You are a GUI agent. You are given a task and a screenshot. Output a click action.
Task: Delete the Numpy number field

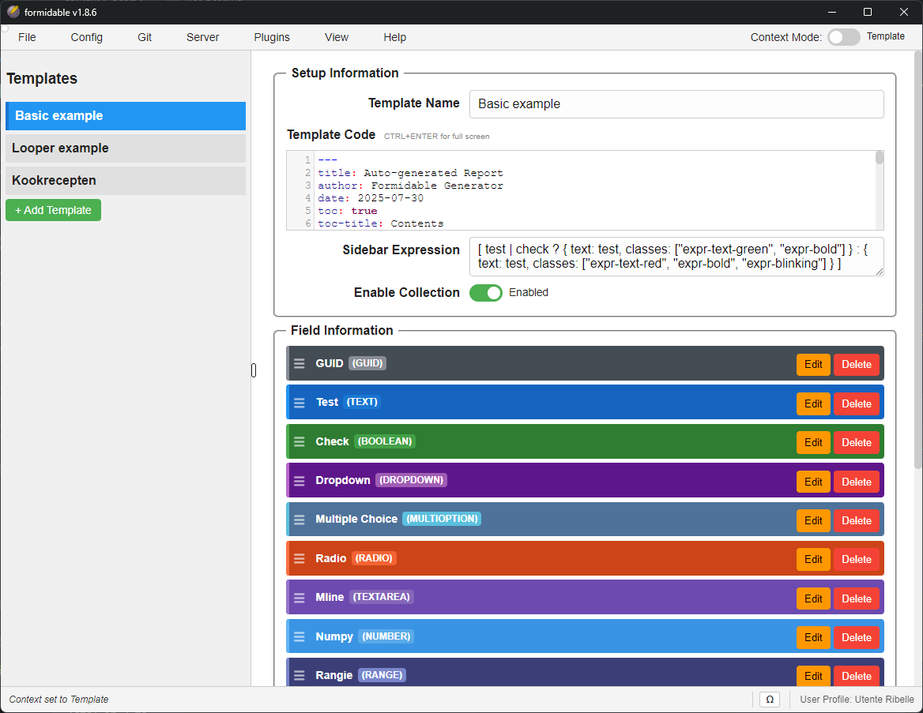tap(857, 638)
